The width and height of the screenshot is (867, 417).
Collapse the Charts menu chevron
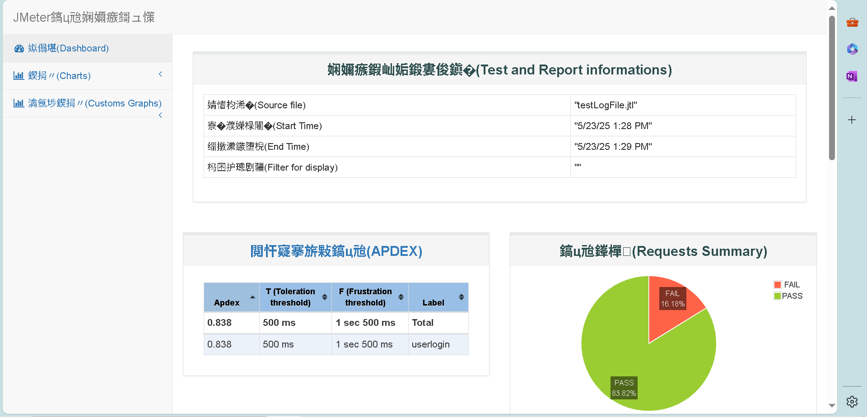[x=160, y=74]
